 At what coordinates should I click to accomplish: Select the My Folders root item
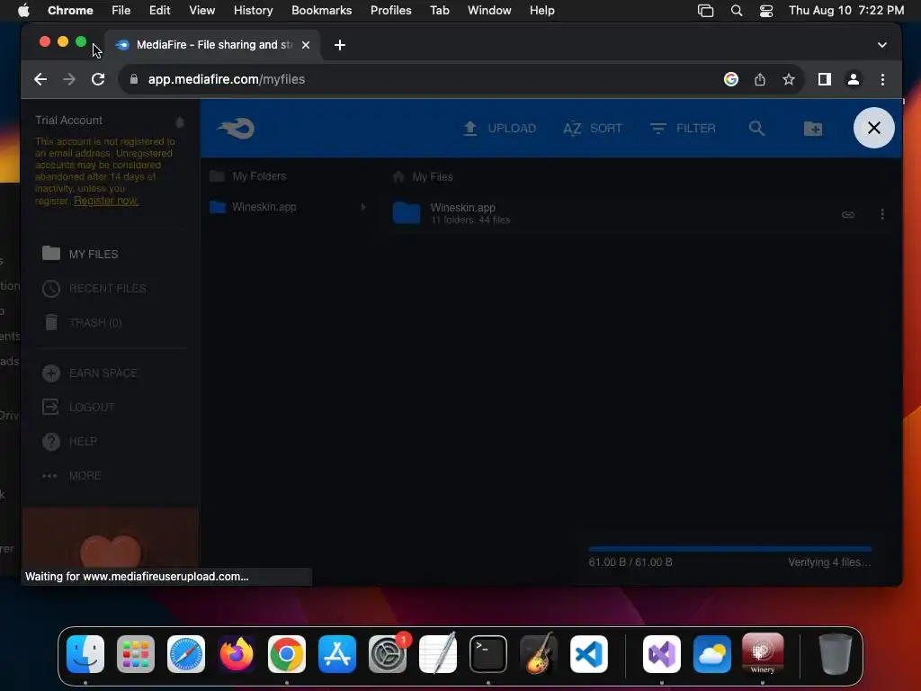pos(259,176)
